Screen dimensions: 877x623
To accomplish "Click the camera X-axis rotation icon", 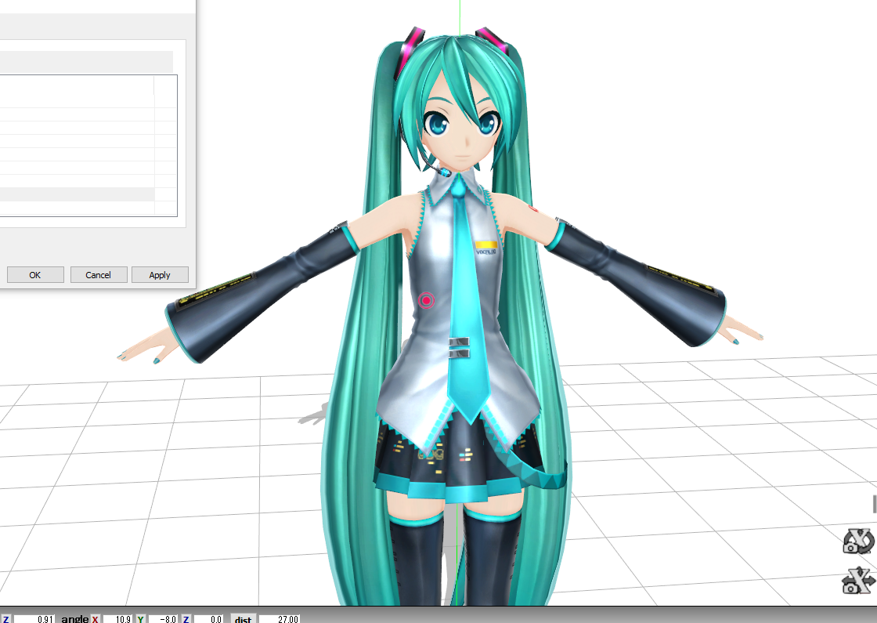I will 858,542.
